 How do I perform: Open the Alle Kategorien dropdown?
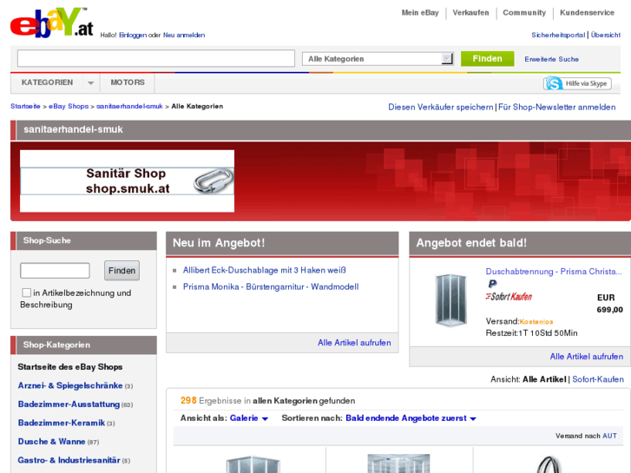pyautogui.click(x=378, y=59)
